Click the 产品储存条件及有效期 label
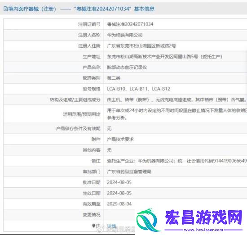 point(78,128)
